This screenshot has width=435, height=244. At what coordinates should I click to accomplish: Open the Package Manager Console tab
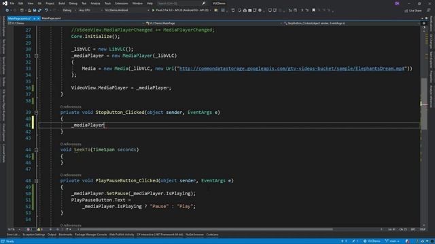[x=90, y=235]
